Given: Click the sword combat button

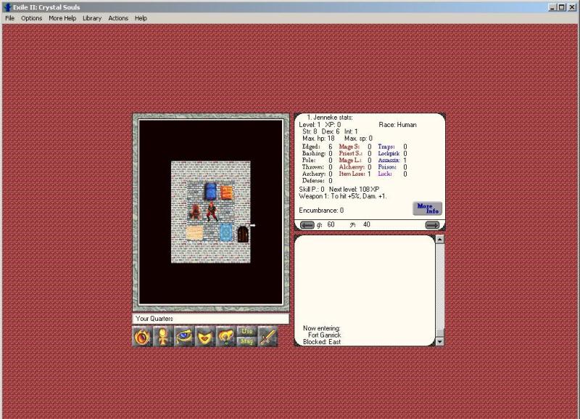Looking at the screenshot, I should click(268, 337).
